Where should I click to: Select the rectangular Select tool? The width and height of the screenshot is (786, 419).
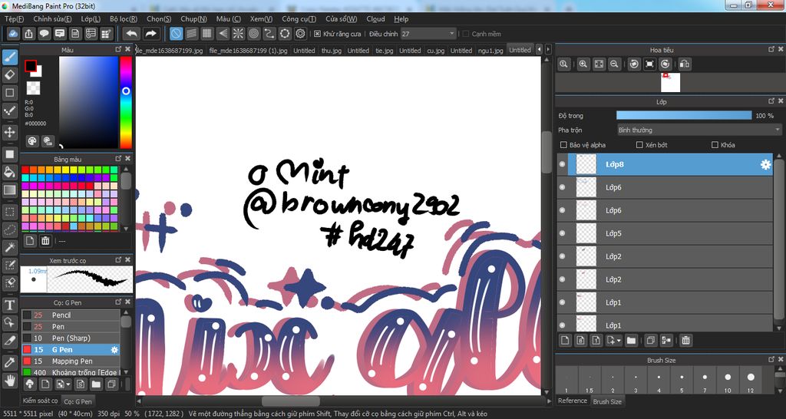9,212
